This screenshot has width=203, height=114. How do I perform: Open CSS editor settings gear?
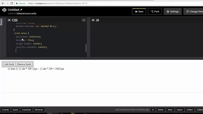tap(9, 20)
